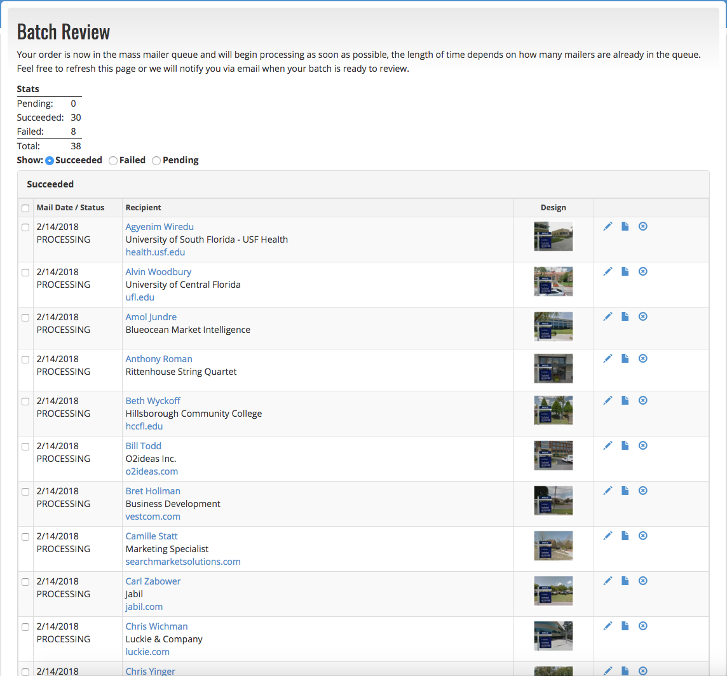
Task: Edit Anthony Roman's mailer with the pencil icon
Action: coord(608,358)
